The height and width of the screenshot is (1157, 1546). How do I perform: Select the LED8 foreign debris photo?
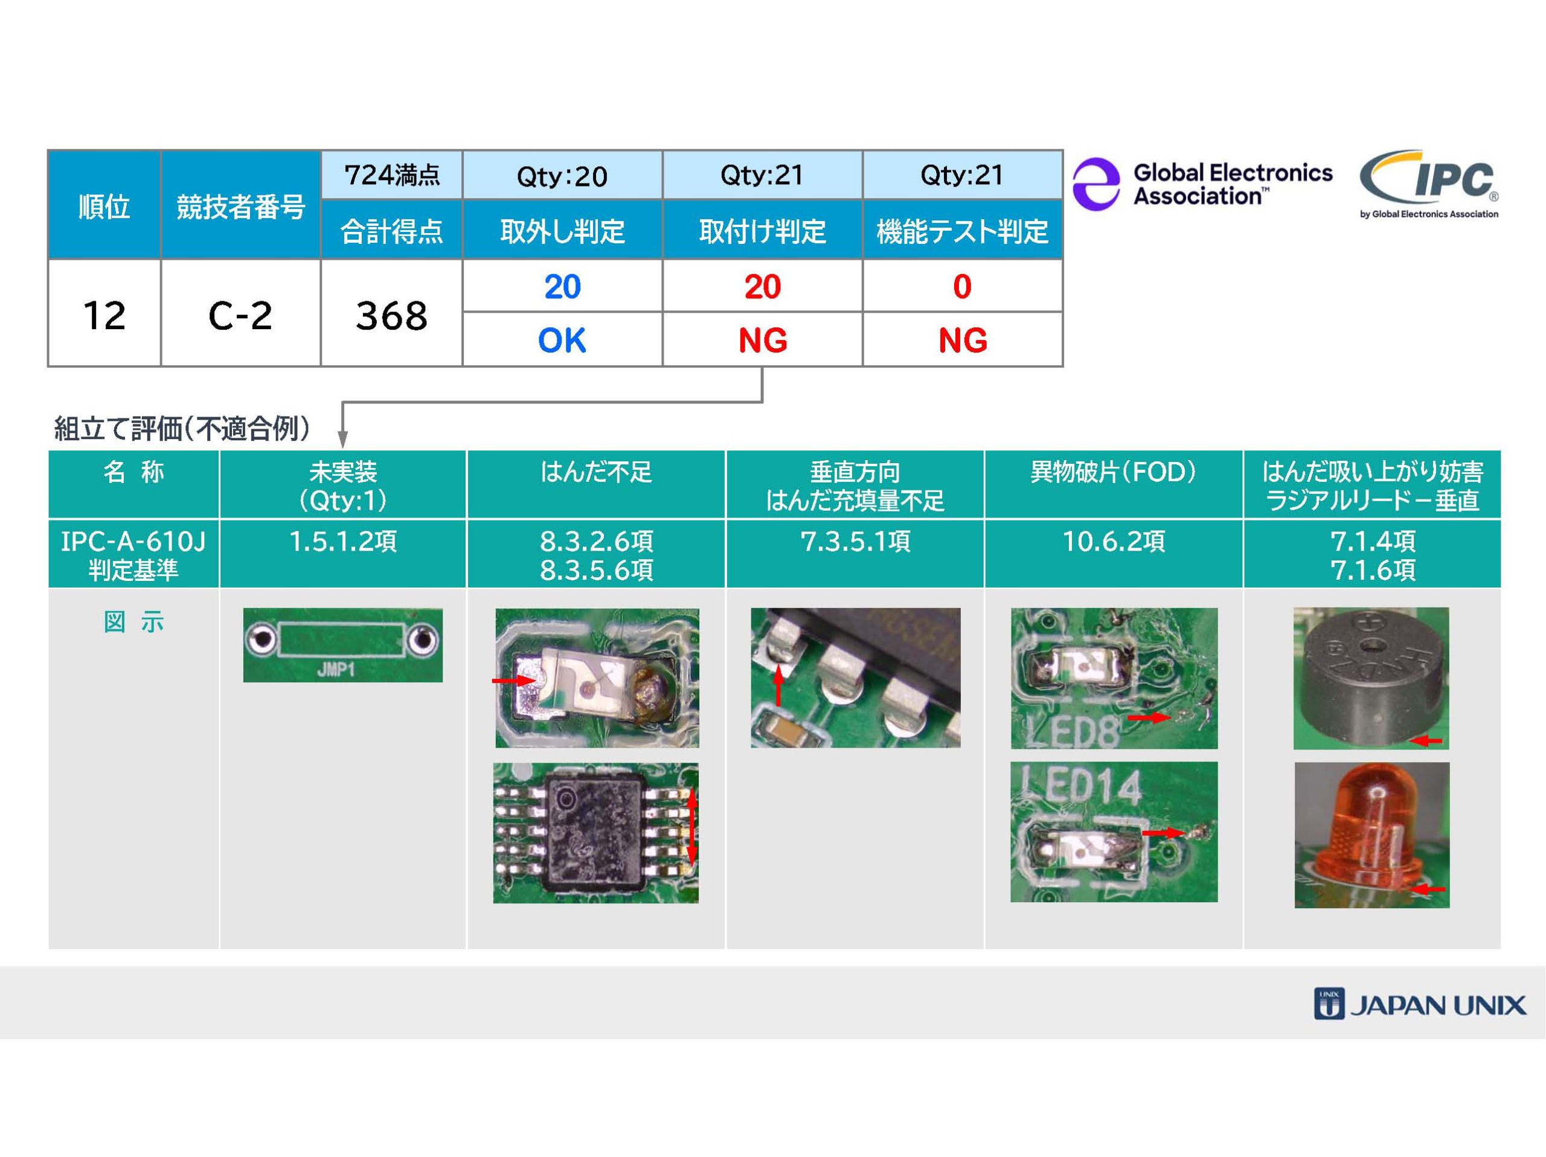click(1114, 678)
